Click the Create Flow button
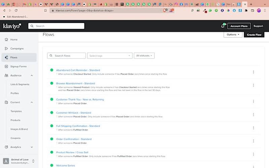 coord(254,35)
